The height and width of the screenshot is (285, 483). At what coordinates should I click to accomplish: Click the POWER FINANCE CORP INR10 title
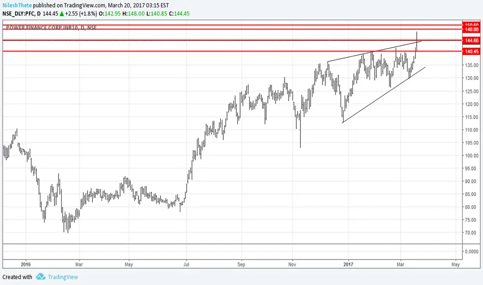(x=42, y=28)
